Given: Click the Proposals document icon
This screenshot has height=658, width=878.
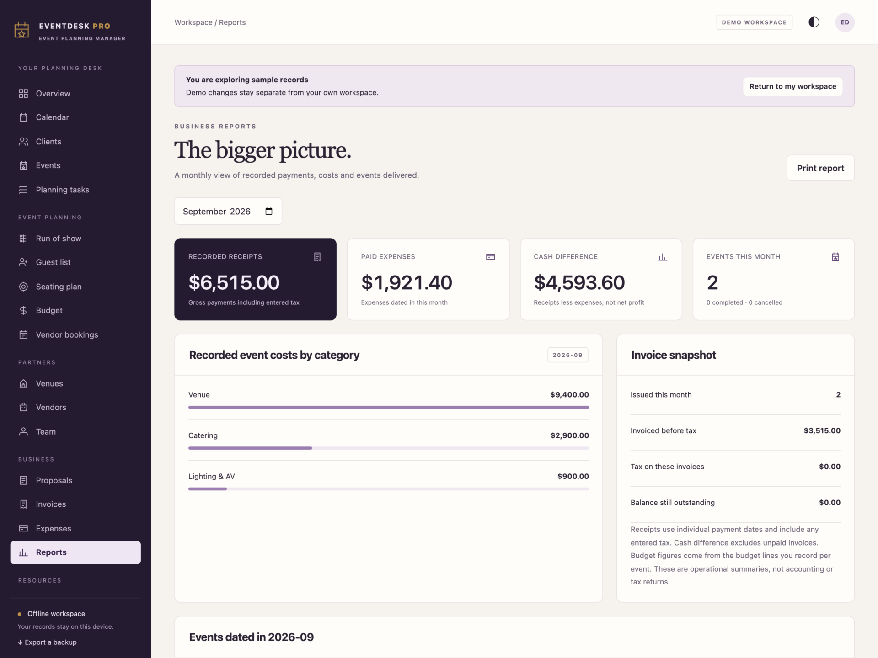Looking at the screenshot, I should click(23, 480).
